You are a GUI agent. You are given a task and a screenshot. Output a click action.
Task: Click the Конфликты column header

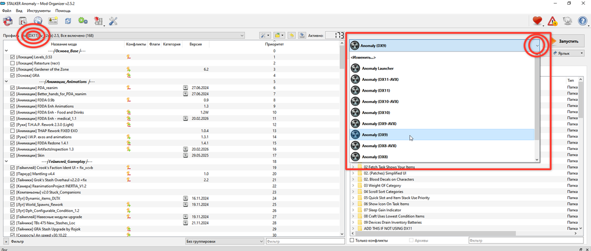pos(136,44)
